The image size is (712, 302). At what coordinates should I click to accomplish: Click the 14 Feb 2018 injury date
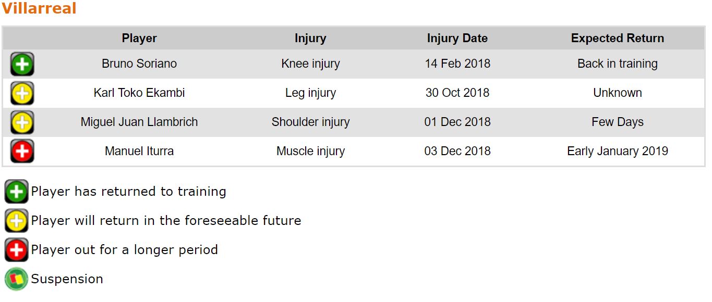[457, 64]
